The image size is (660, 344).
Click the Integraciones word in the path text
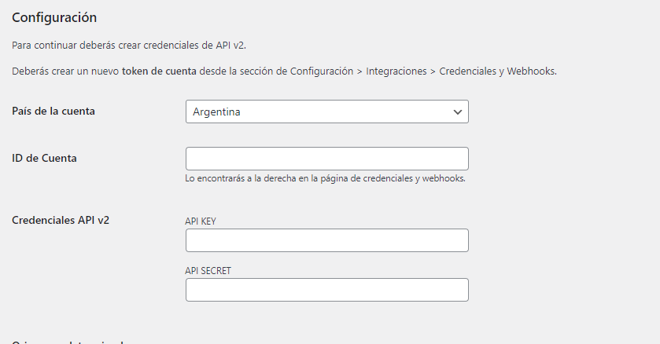(396, 71)
